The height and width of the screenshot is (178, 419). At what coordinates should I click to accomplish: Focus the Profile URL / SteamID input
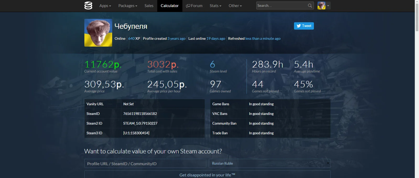click(x=145, y=163)
